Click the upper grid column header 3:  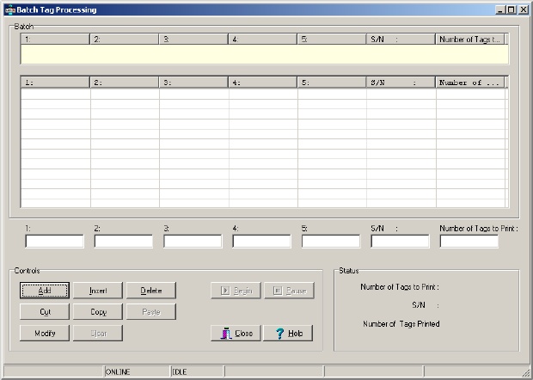[193, 39]
